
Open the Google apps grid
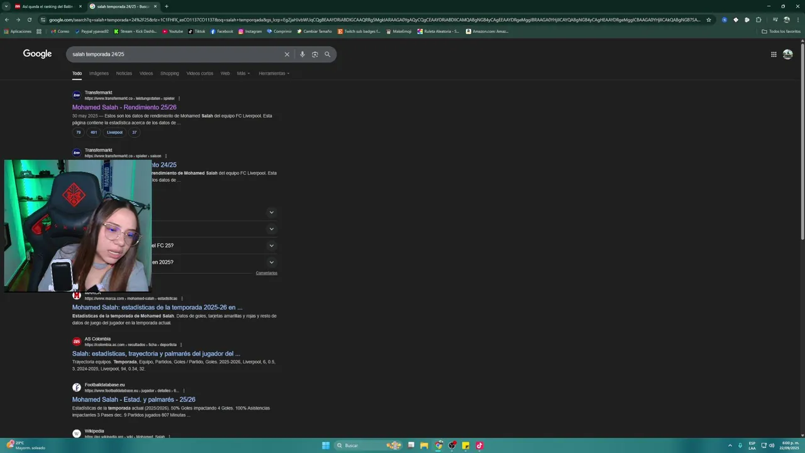pyautogui.click(x=774, y=55)
